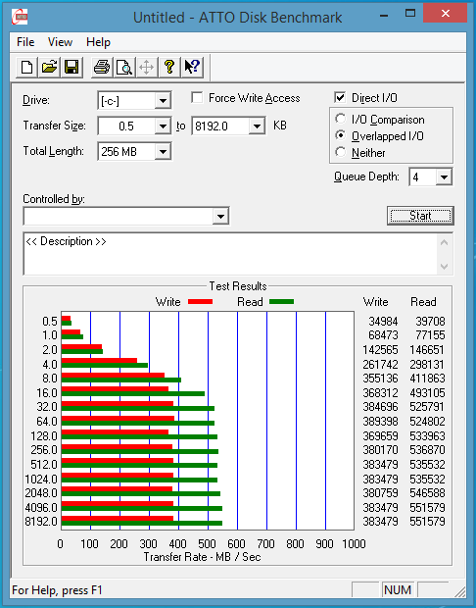
Task: Save results with floppy disk icon
Action: tap(71, 67)
